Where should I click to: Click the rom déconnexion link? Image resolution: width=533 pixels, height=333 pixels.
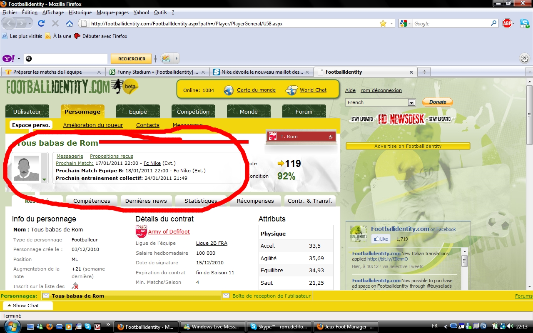(381, 90)
